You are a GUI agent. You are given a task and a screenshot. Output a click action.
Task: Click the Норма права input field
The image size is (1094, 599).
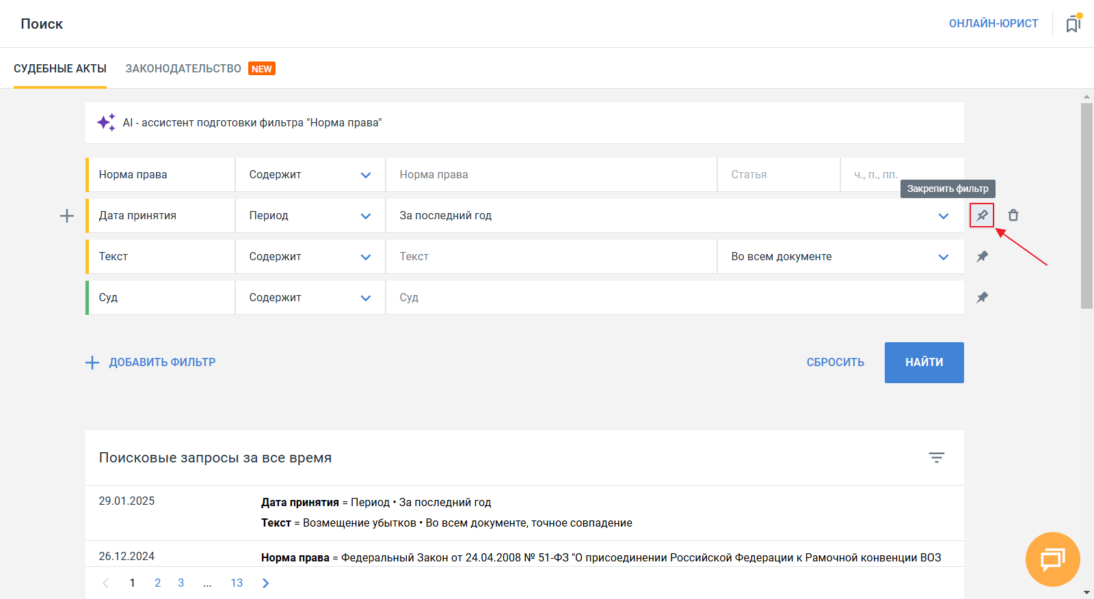pyautogui.click(x=551, y=175)
